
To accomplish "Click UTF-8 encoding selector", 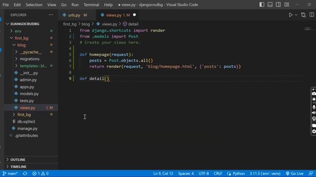I will tap(203, 174).
